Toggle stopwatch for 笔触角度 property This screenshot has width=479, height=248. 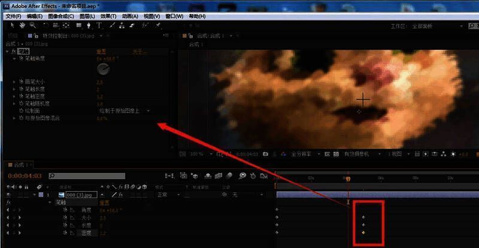tap(21, 58)
